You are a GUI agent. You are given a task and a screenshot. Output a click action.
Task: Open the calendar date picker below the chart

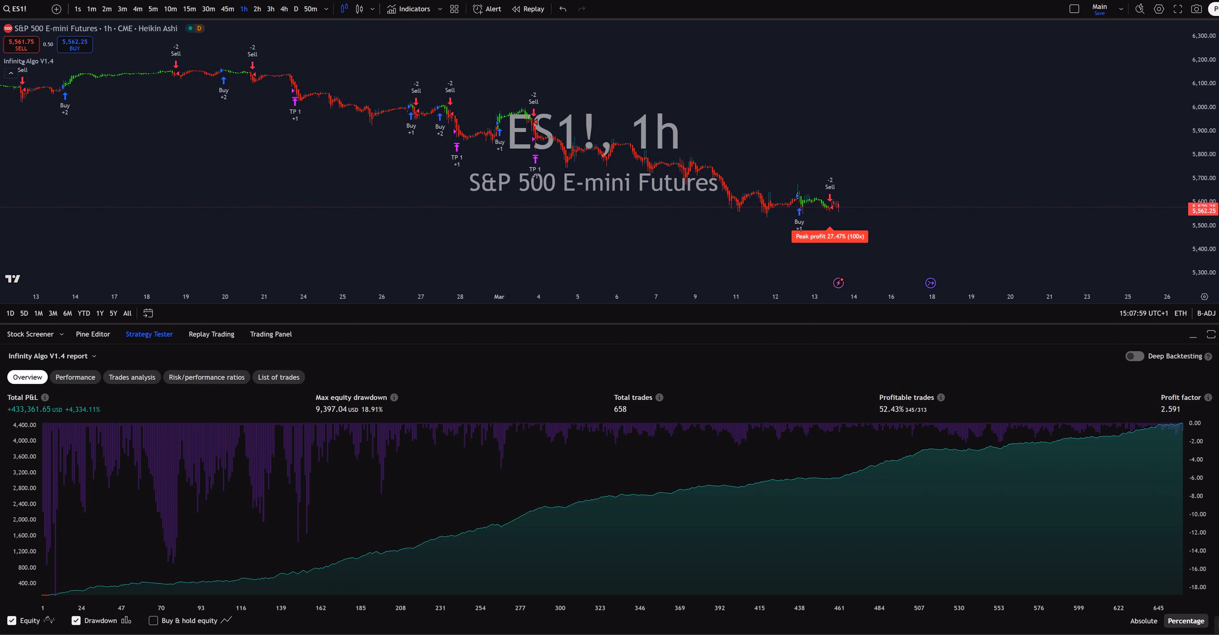(x=148, y=312)
